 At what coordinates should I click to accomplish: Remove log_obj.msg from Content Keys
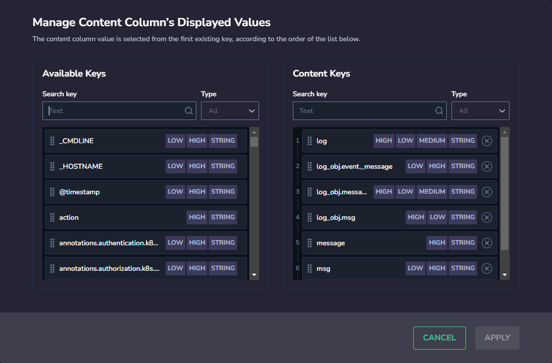[487, 217]
